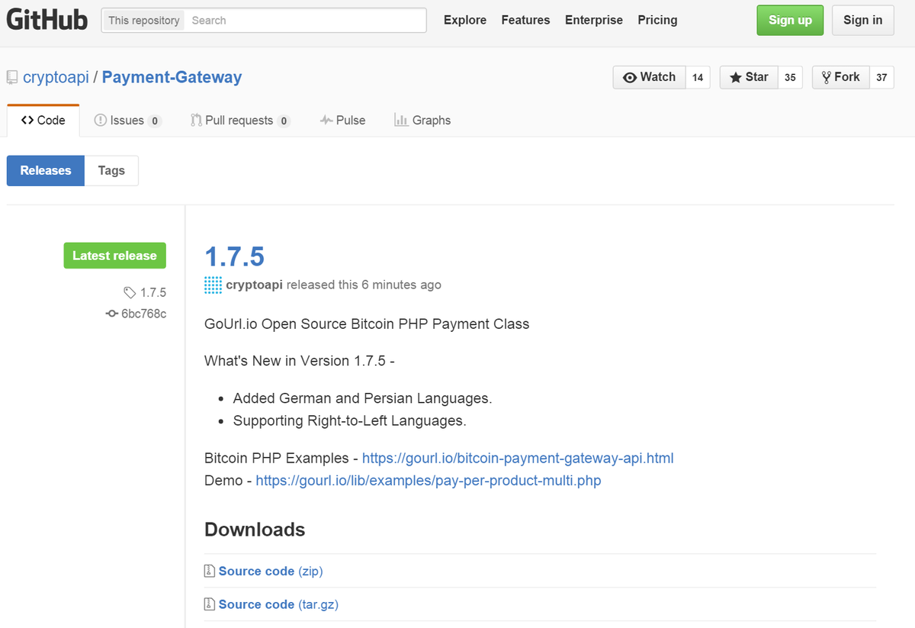The image size is (915, 628).
Task: Download Source code (tar.gz)
Action: (x=278, y=604)
